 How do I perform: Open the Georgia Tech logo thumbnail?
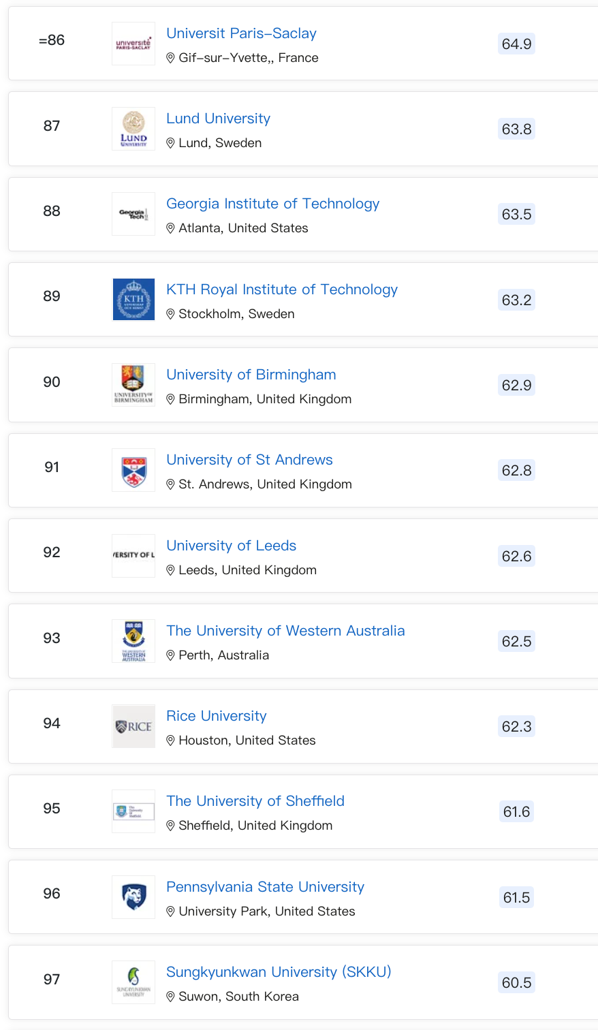coord(133,214)
